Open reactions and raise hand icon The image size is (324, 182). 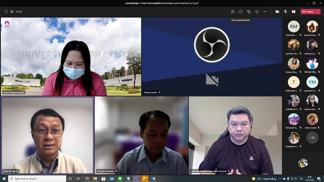pyautogui.click(x=249, y=12)
